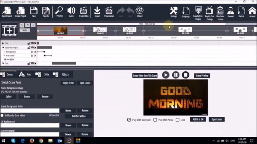Click the Hide button under timeline sizes
257x144 pixels.
[x=24, y=30]
